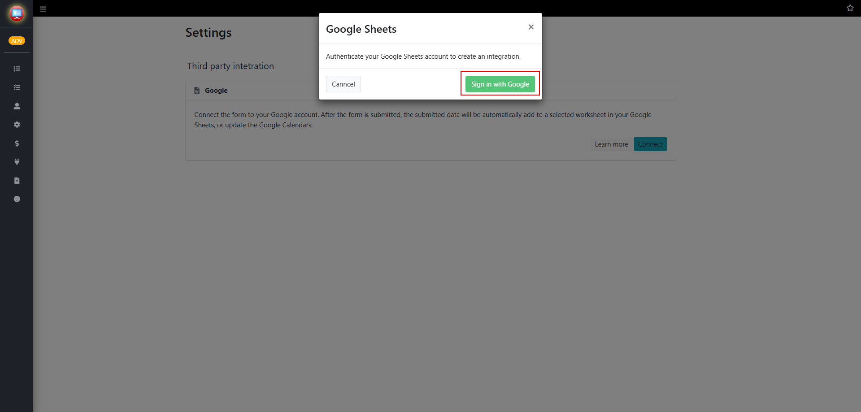861x412 pixels.
Task: Click the sheet icon beside Google heading
Action: (x=197, y=91)
